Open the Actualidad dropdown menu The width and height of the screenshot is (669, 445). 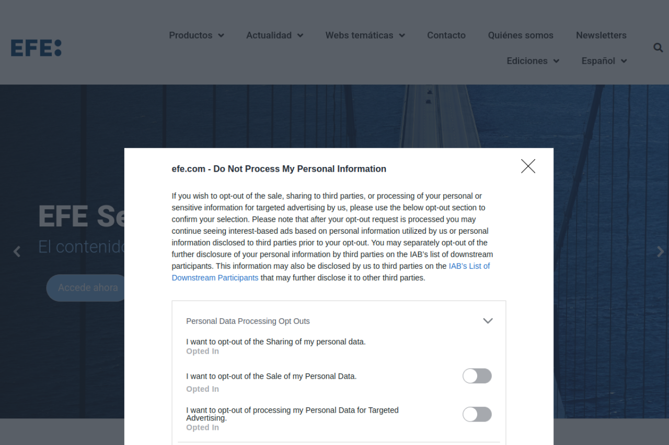click(275, 35)
